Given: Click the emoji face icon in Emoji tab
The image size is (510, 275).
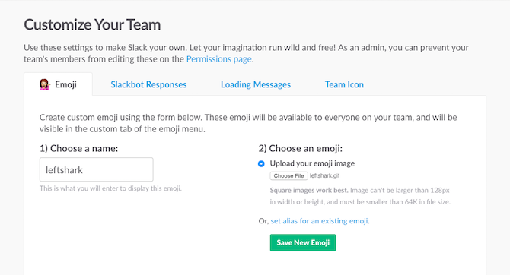Looking at the screenshot, I should (44, 84).
